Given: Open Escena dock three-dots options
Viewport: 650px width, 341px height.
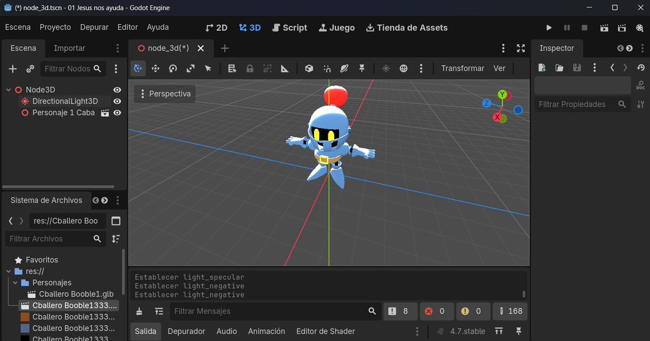Looking at the screenshot, I should (118, 48).
